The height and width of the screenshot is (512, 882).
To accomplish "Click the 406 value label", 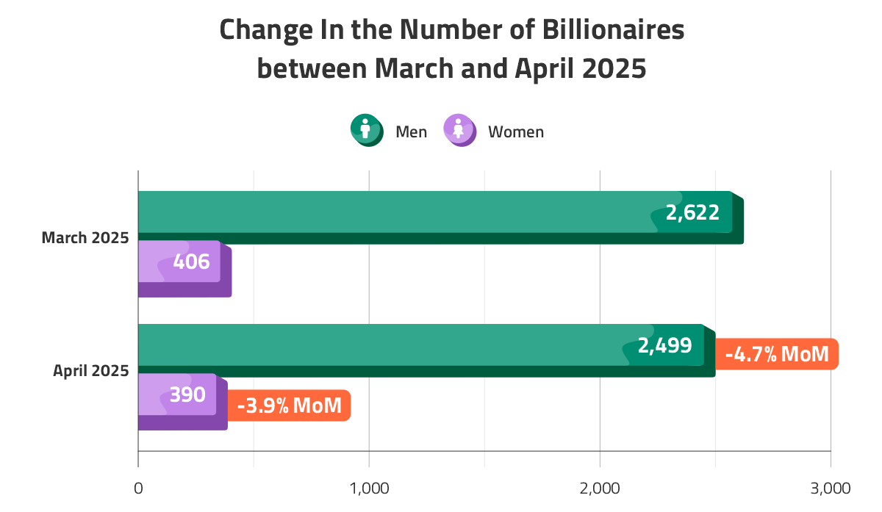I will pos(192,262).
